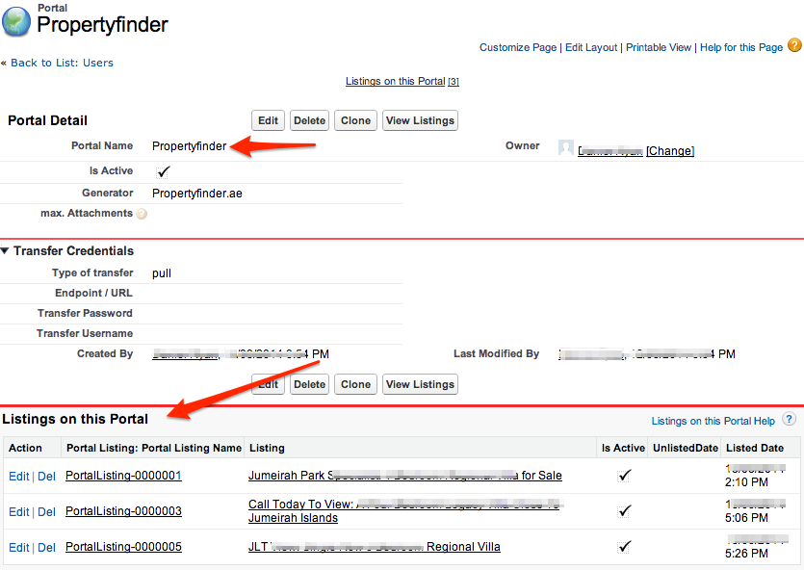Click the View Listings button
The width and height of the screenshot is (804, 570).
click(420, 119)
